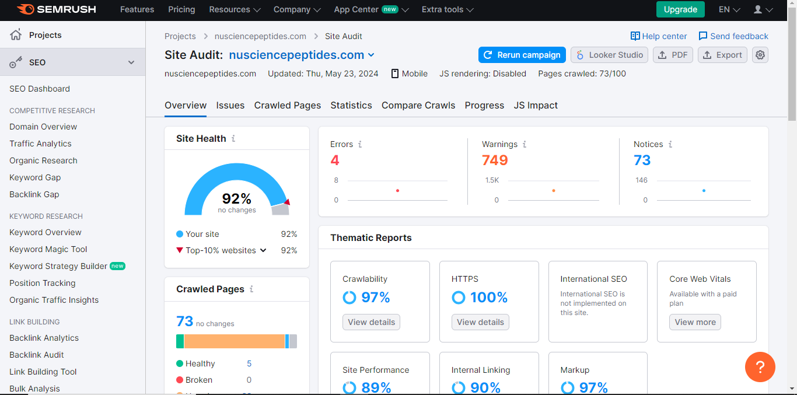The image size is (797, 395).
Task: Open the Pricing menu item
Action: 181,9
